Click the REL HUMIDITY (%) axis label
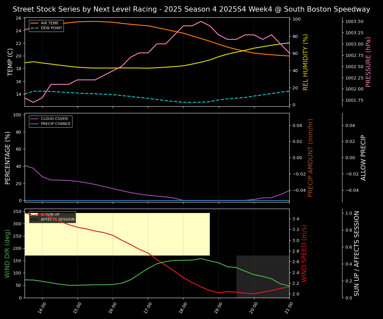 pyautogui.click(x=306, y=62)
